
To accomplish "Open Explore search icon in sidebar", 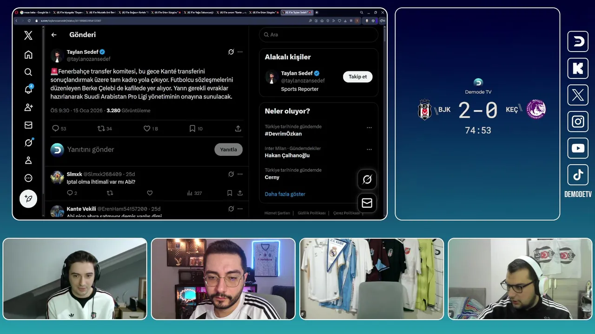I will click(28, 72).
